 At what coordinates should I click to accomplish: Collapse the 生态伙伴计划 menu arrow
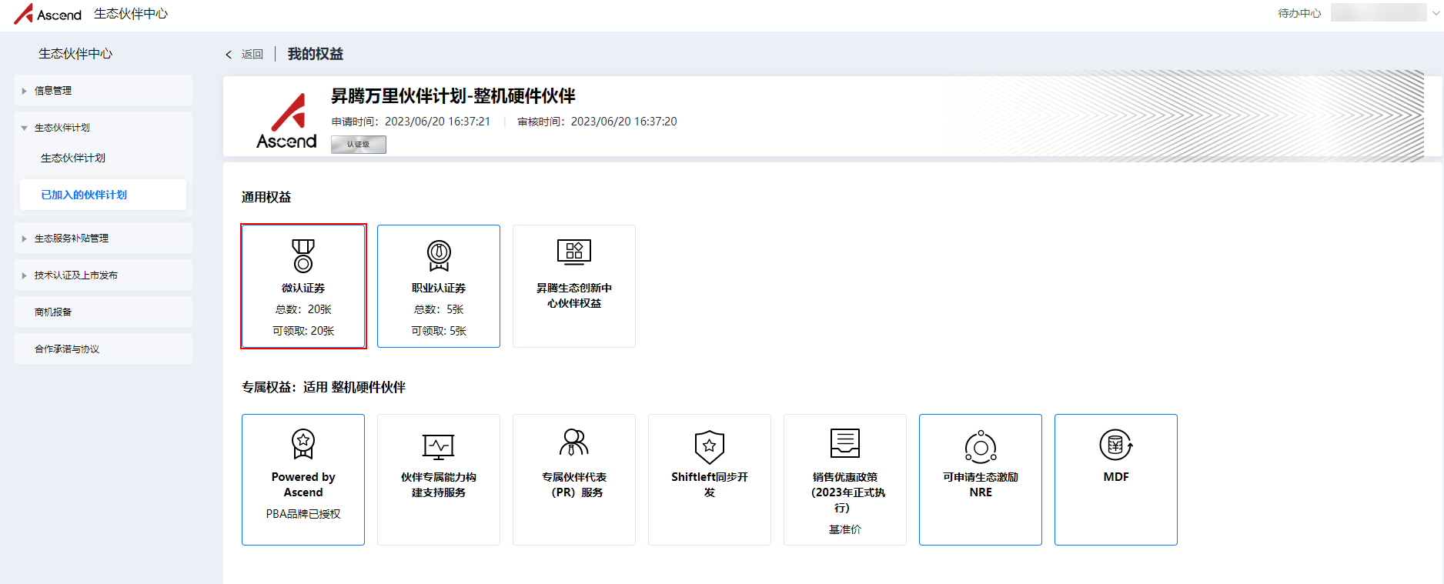24,128
